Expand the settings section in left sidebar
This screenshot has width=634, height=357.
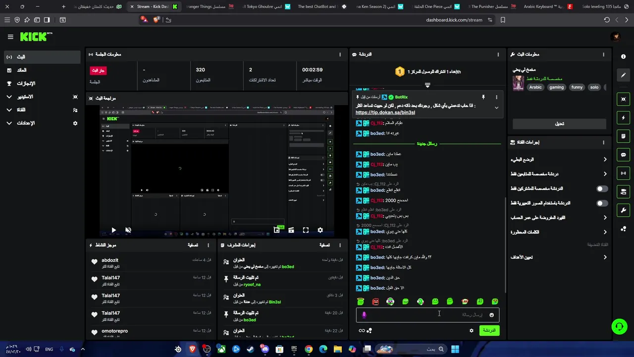point(42,123)
